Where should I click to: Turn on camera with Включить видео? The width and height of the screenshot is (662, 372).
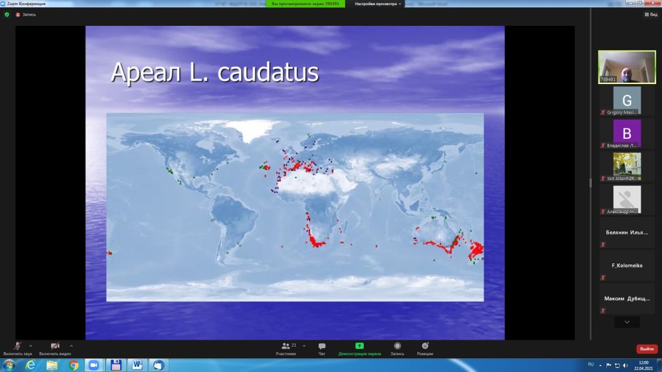[x=55, y=347]
